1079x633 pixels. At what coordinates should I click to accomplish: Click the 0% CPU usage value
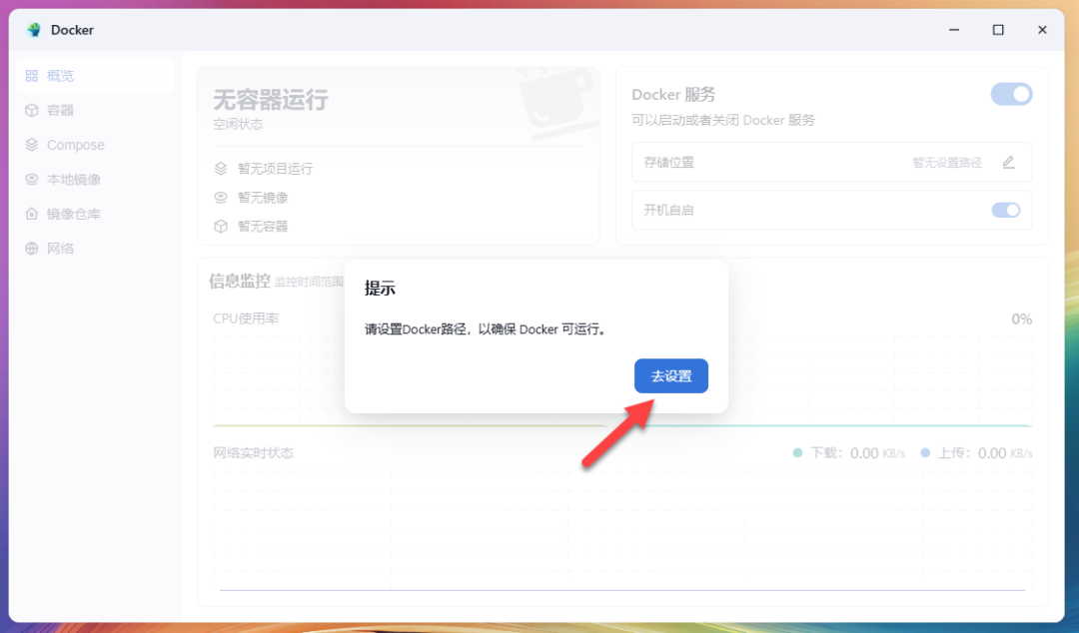coord(1021,319)
